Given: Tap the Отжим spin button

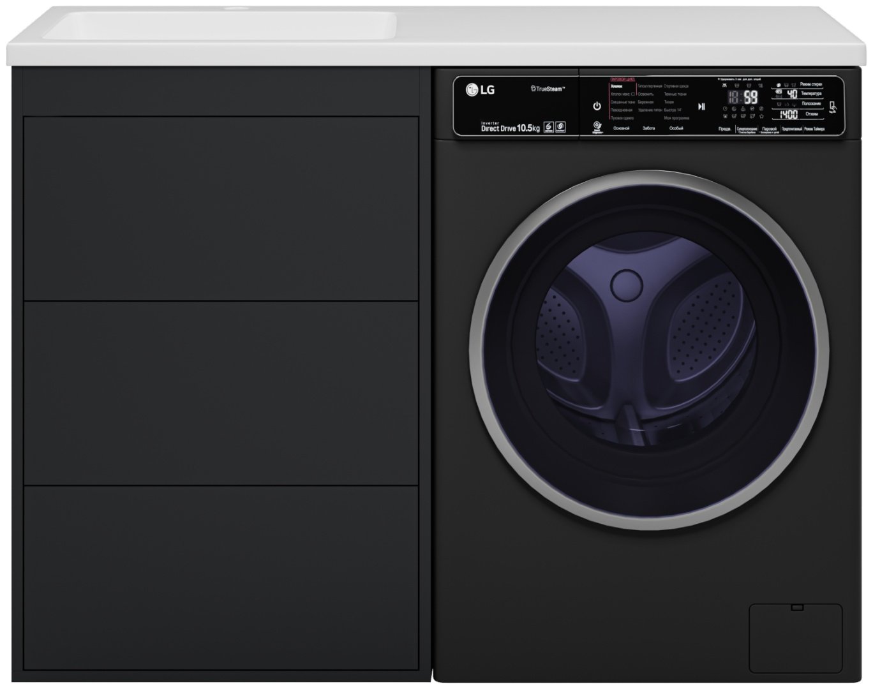Looking at the screenshot, I should tap(812, 114).
